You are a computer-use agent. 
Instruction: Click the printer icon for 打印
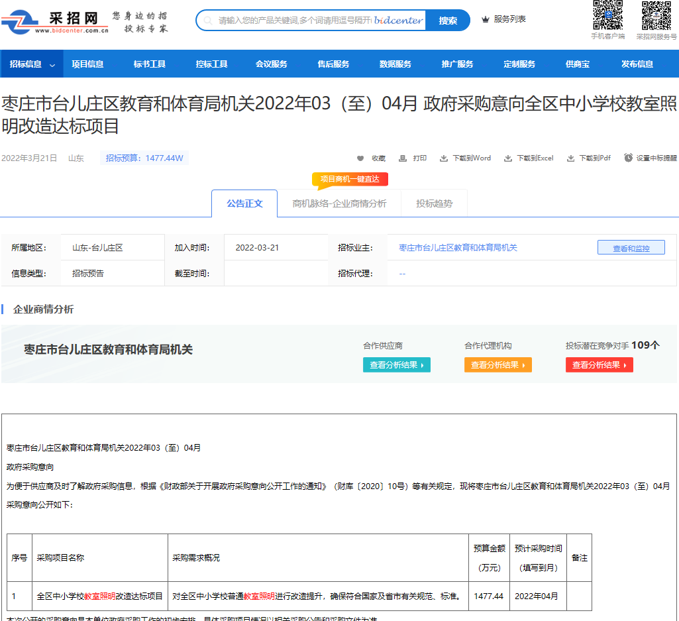point(402,158)
